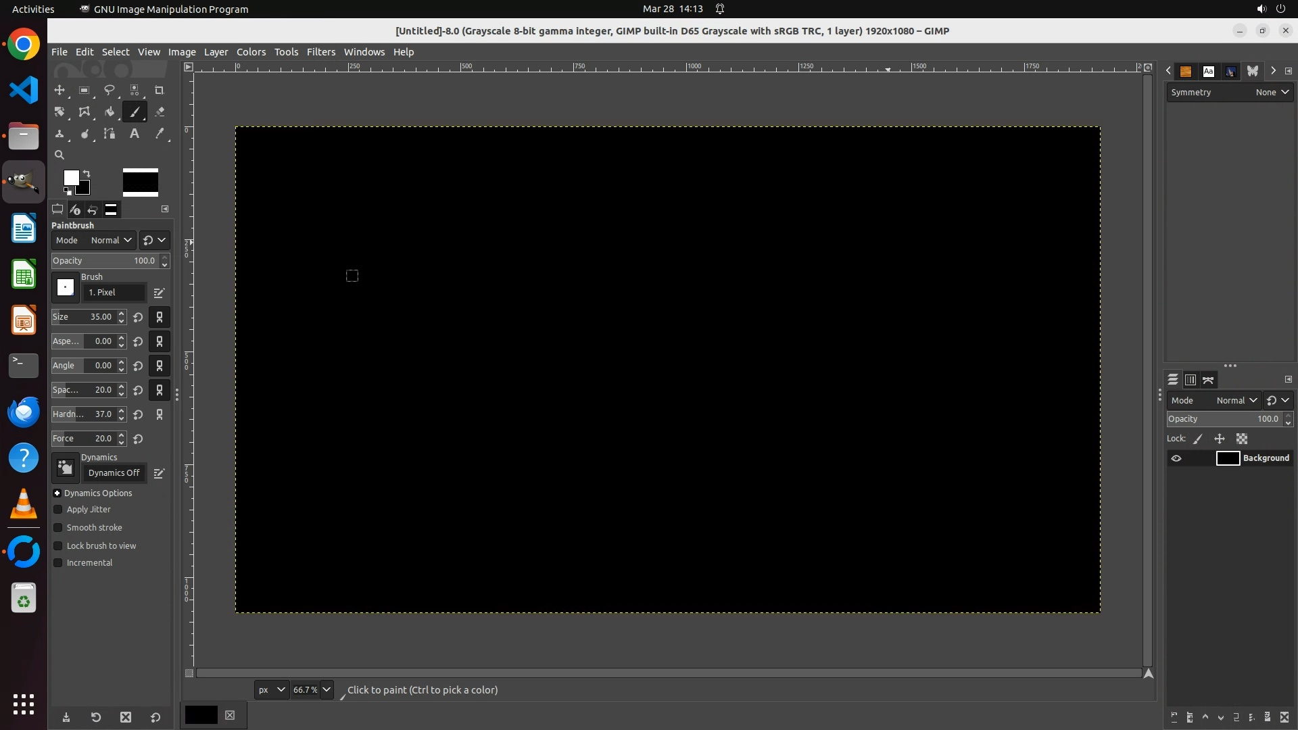Click the white foreground color swatch

click(70, 177)
